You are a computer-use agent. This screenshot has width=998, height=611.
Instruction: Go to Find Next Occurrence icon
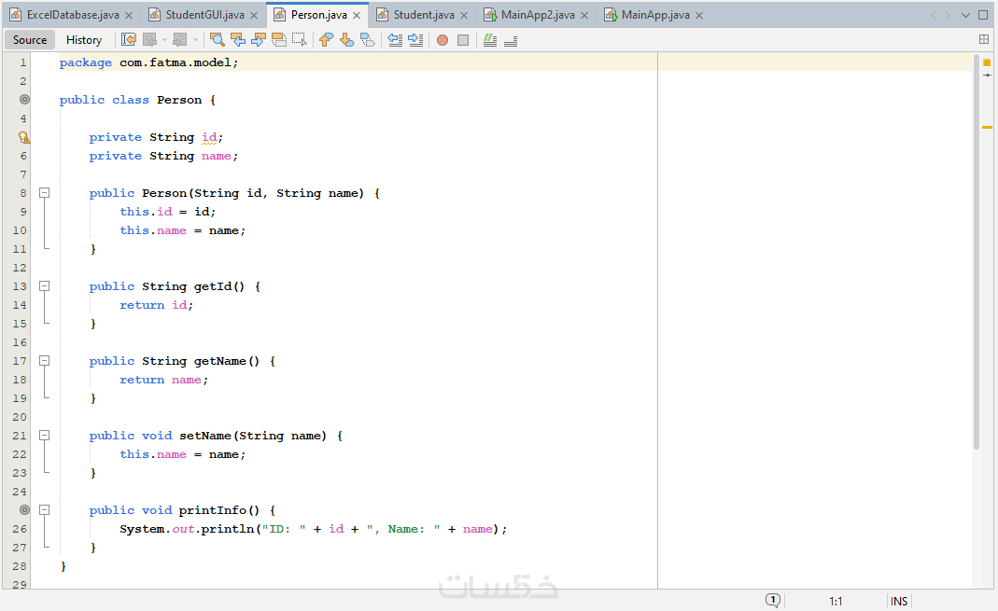tap(259, 40)
